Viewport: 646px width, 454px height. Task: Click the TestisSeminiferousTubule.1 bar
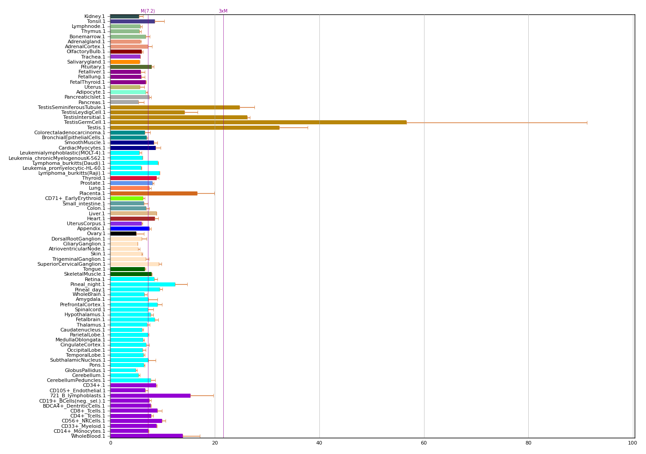(175, 107)
